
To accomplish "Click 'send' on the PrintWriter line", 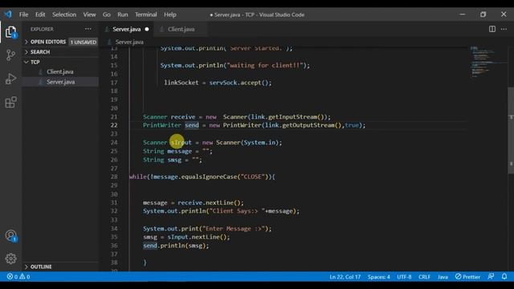I will 192,125.
